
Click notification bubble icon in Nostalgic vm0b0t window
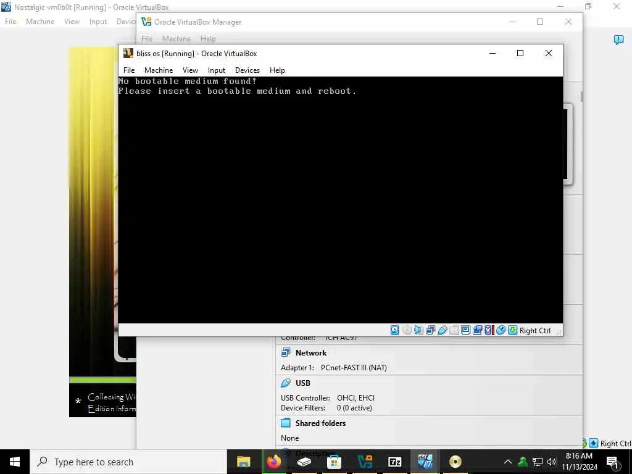point(618,39)
